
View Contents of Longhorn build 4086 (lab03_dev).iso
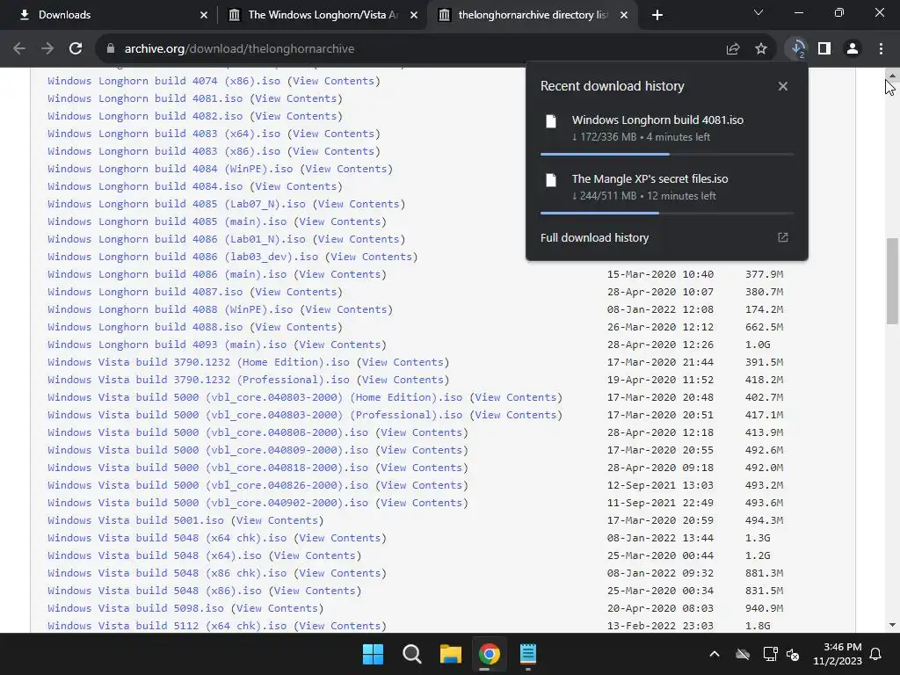click(x=372, y=257)
